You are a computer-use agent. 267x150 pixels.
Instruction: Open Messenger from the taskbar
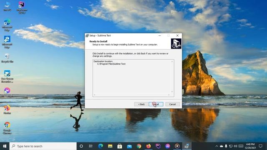pyautogui.click(x=168, y=146)
